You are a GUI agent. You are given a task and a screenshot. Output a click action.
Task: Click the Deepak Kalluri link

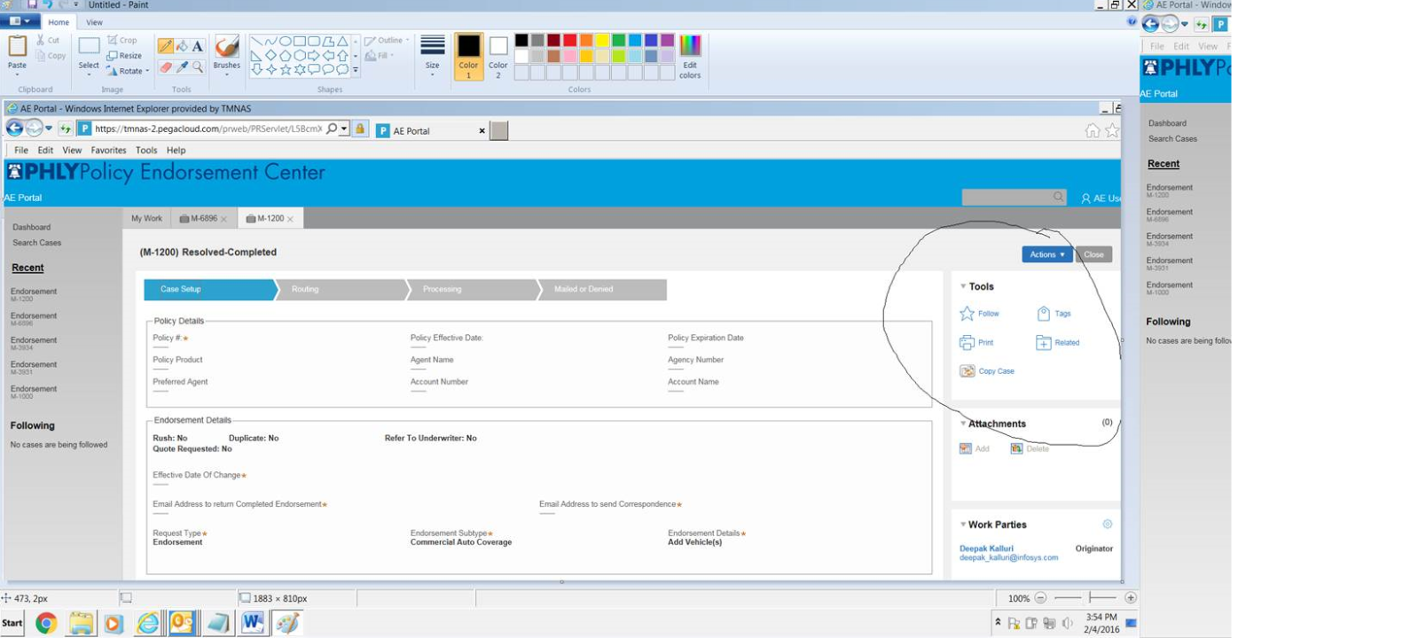[986, 549]
